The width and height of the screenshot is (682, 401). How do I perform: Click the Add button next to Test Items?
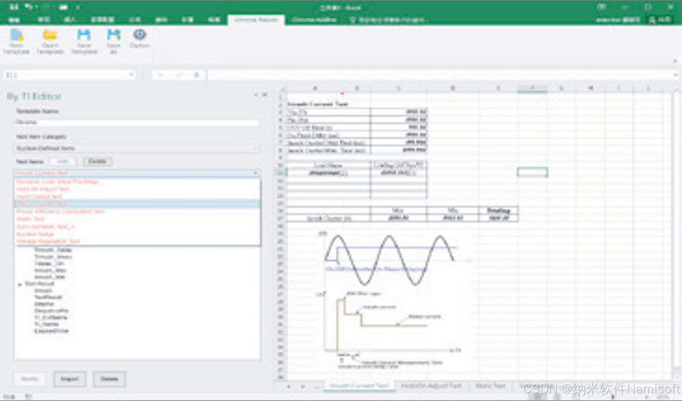[x=63, y=161]
